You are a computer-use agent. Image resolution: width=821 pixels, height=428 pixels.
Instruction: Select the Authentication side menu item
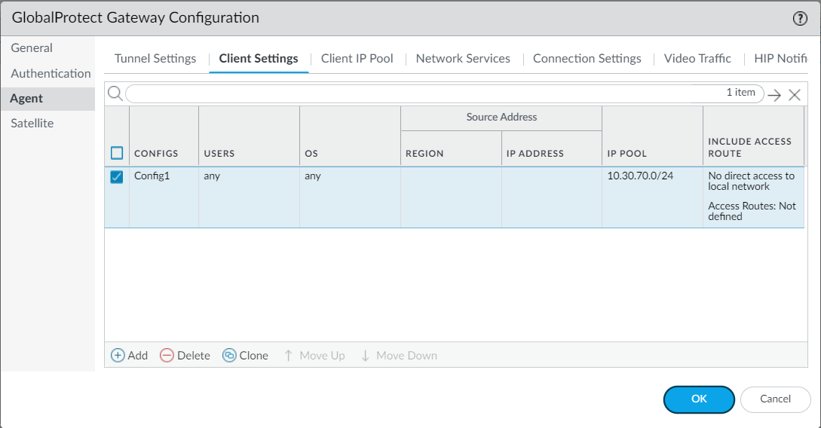pyautogui.click(x=51, y=74)
